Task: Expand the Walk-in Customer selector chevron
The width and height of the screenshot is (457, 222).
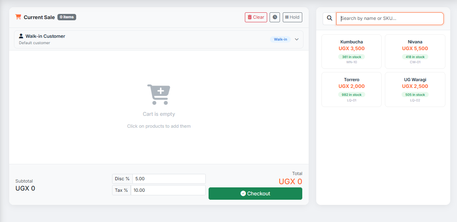Action: point(297,39)
